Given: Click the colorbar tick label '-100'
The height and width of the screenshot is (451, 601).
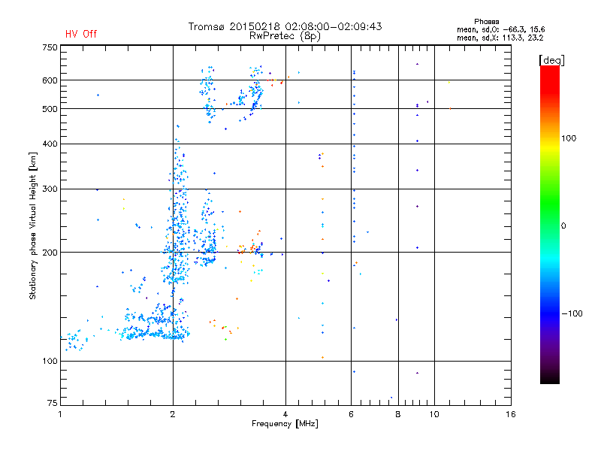Looking at the screenshot, I should (x=572, y=313).
